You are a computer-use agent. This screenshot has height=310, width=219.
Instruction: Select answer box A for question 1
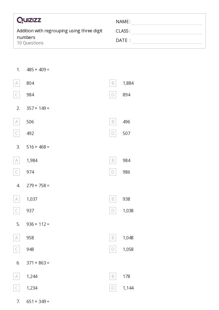(17, 83)
